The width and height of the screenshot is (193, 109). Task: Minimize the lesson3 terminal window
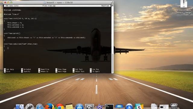[8, 2]
